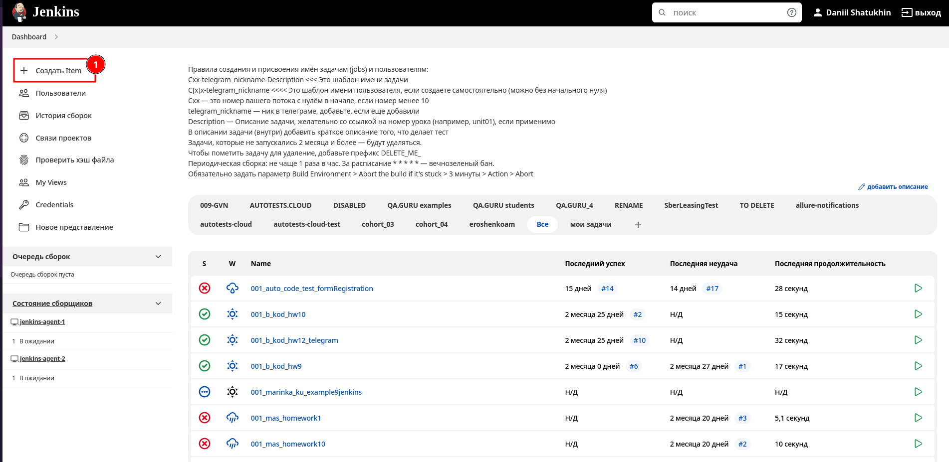This screenshot has height=462, width=949.
Task: Click the Связи проектов icon
Action: 24,138
